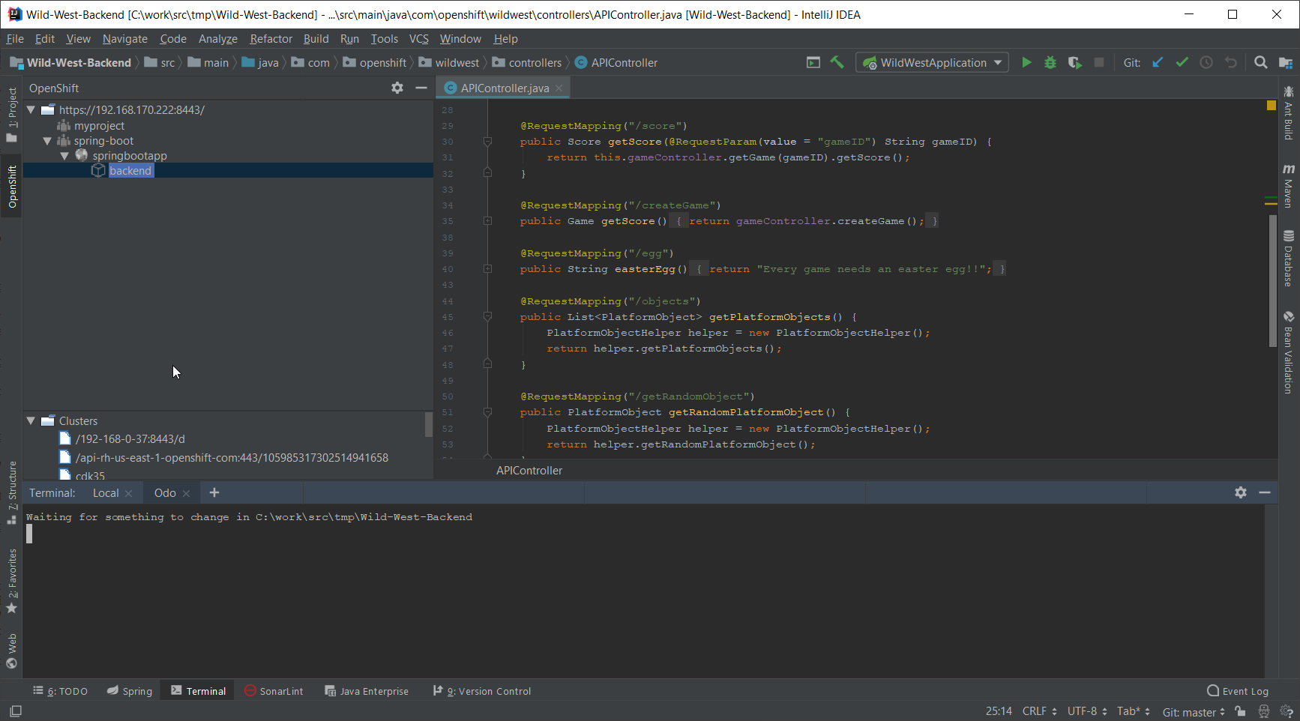Image resolution: width=1300 pixels, height=721 pixels.
Task: Collapse the https://192.168.170.222:8443/ cluster node
Action: click(x=31, y=109)
